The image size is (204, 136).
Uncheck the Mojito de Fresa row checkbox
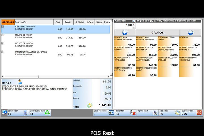(x=3, y=35)
